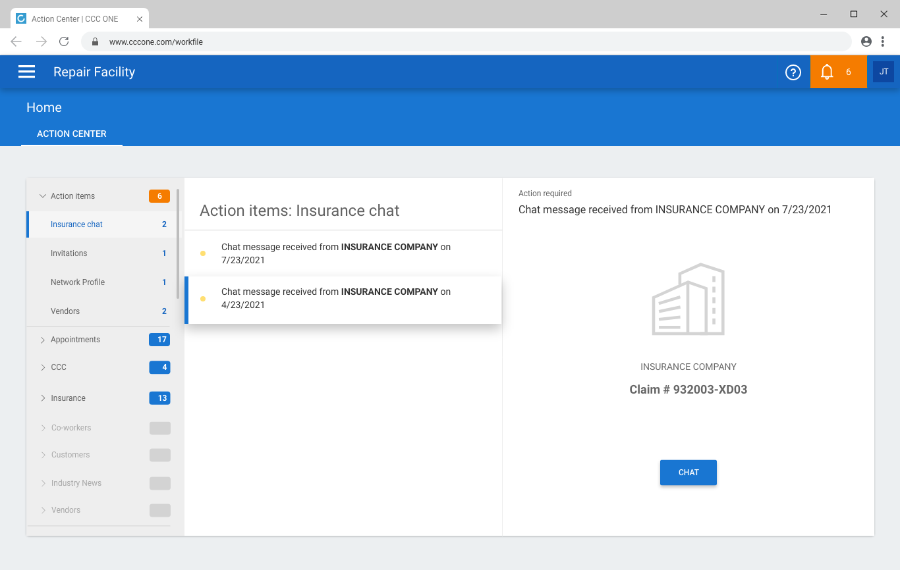Click the Action items: Insurance chat heading

pyautogui.click(x=300, y=211)
